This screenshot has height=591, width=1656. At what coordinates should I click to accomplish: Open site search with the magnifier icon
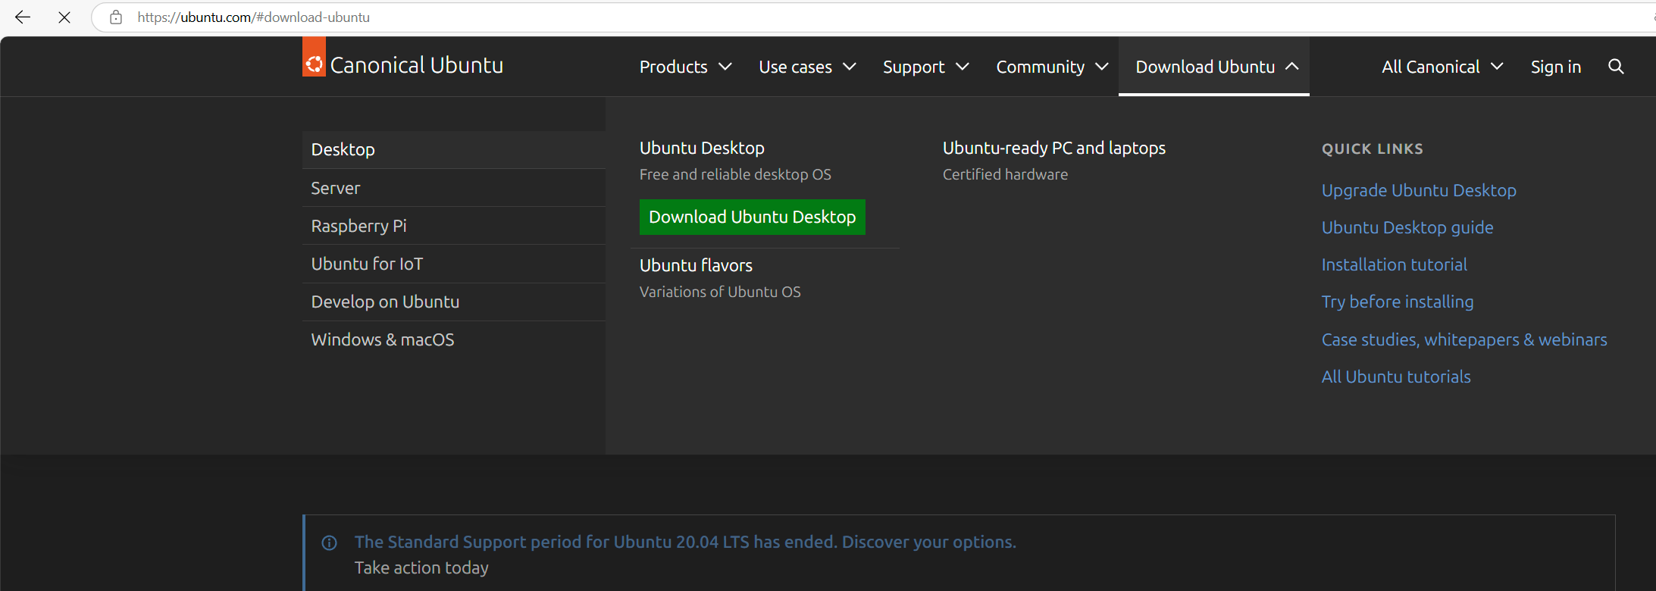1616,67
